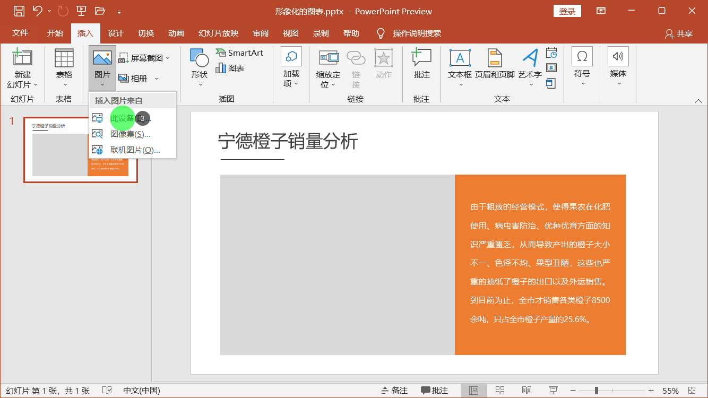Click the 共享 share button
Viewport: 708px width, 398px height.
coord(679,33)
